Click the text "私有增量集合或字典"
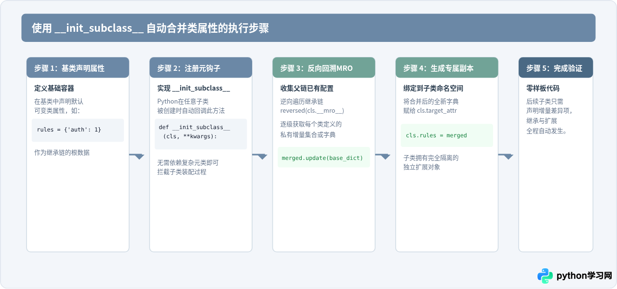Screen dimensions: 617x289 308,135
